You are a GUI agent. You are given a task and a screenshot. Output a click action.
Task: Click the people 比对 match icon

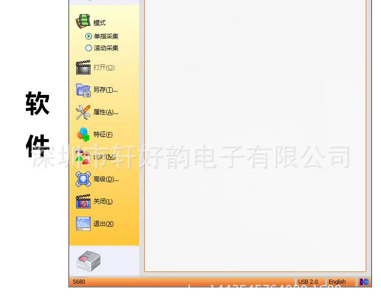(83, 157)
